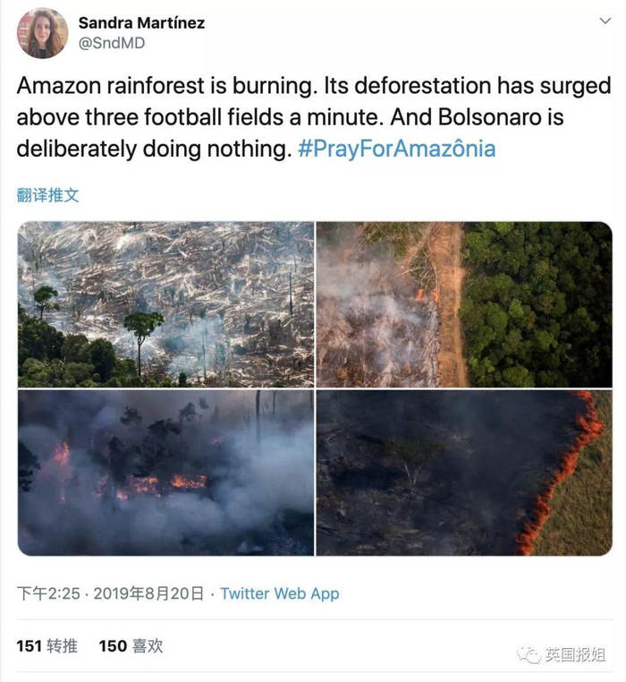Open Sandra Martínez's profile avatar
The height and width of the screenshot is (682, 626).
42,33
